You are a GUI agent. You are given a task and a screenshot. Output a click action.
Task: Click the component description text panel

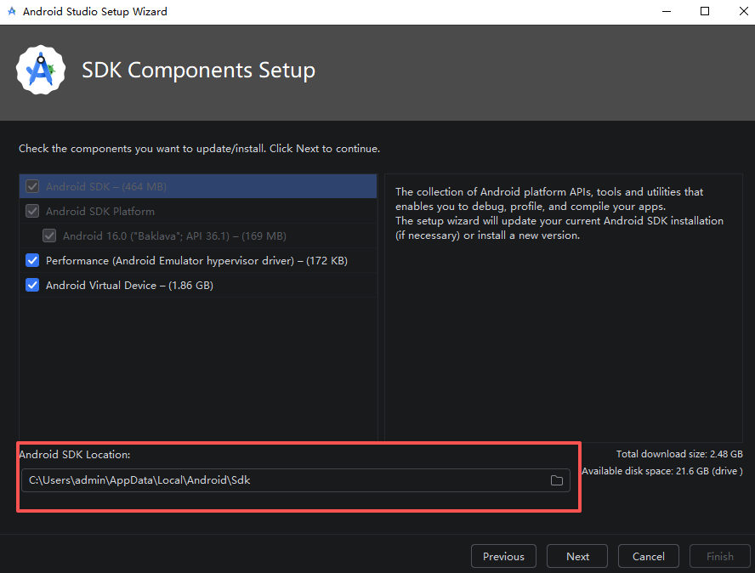(x=564, y=307)
